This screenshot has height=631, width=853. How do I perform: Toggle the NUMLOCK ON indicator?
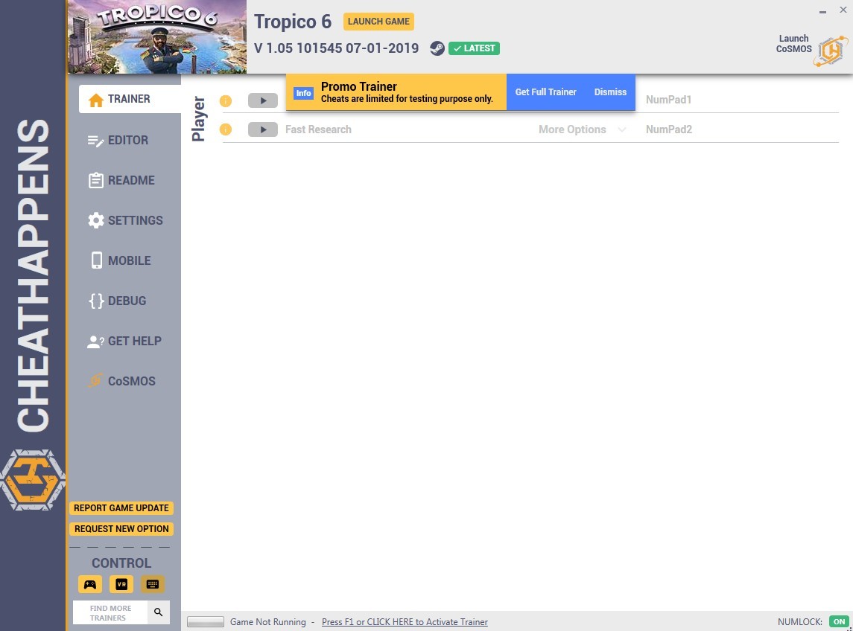839,622
